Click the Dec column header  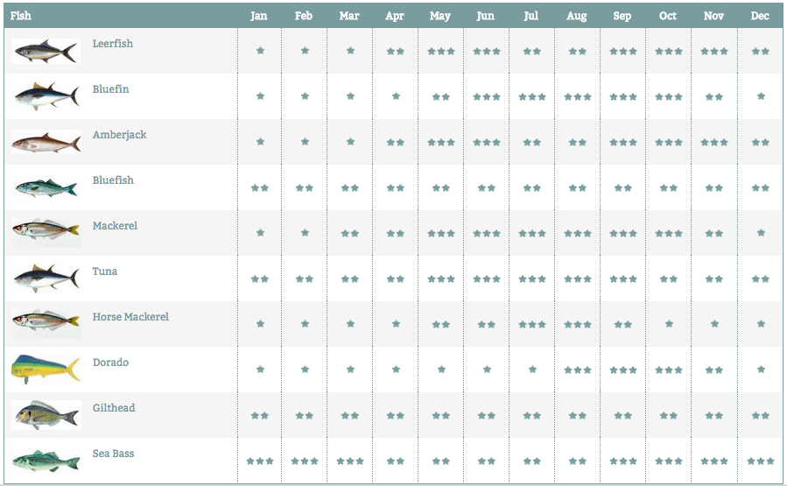[760, 16]
